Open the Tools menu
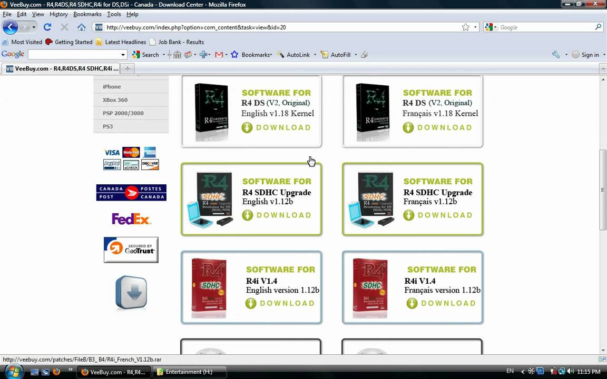Image resolution: width=607 pixels, height=379 pixels. point(114,14)
